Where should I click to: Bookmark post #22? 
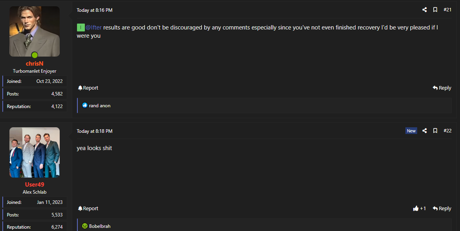(x=435, y=131)
